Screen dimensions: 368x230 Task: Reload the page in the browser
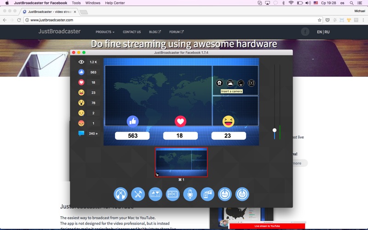pyautogui.click(x=19, y=20)
